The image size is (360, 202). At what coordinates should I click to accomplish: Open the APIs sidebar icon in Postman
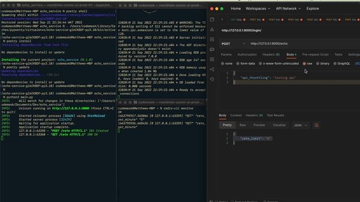click(212, 30)
